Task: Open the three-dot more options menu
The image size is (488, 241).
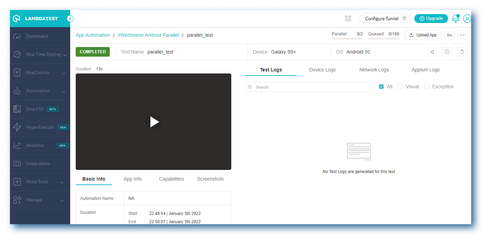Action: click(x=462, y=35)
